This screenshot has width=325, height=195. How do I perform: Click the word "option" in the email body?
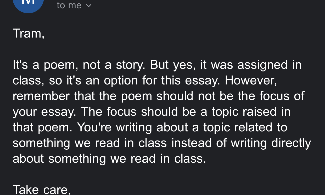(x=121, y=81)
